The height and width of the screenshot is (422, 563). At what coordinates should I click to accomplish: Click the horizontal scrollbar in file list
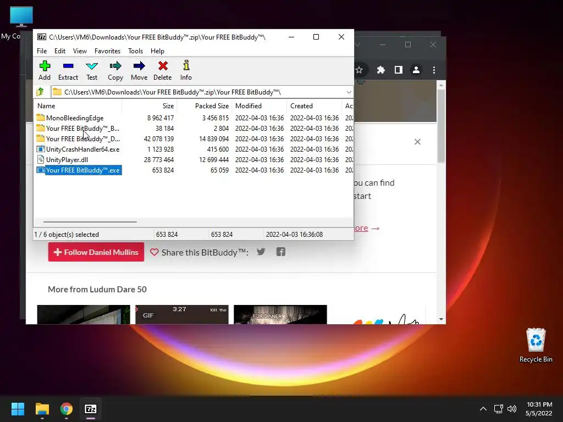[x=90, y=222]
